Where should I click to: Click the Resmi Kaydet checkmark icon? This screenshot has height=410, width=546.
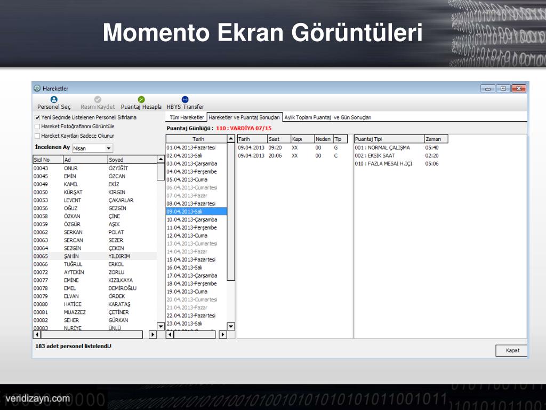(98, 99)
